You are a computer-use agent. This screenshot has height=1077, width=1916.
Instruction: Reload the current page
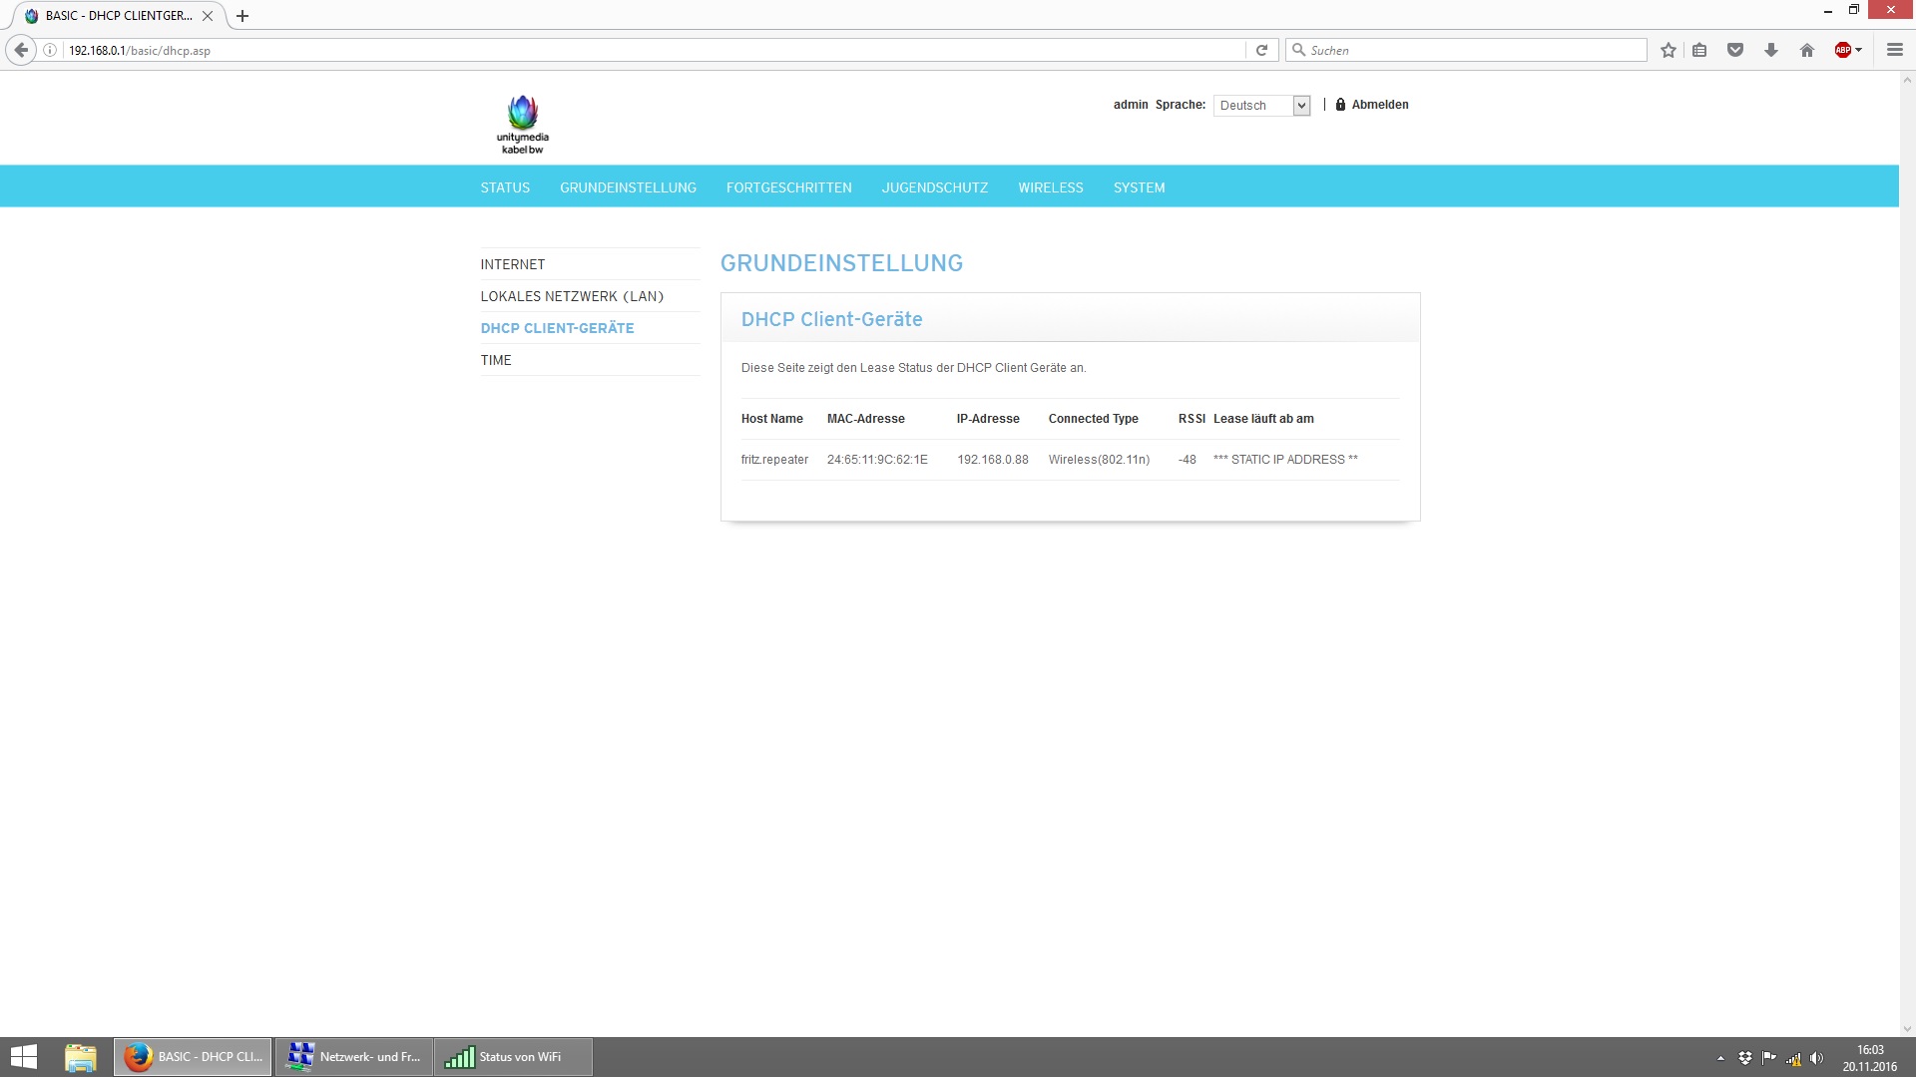[1261, 50]
